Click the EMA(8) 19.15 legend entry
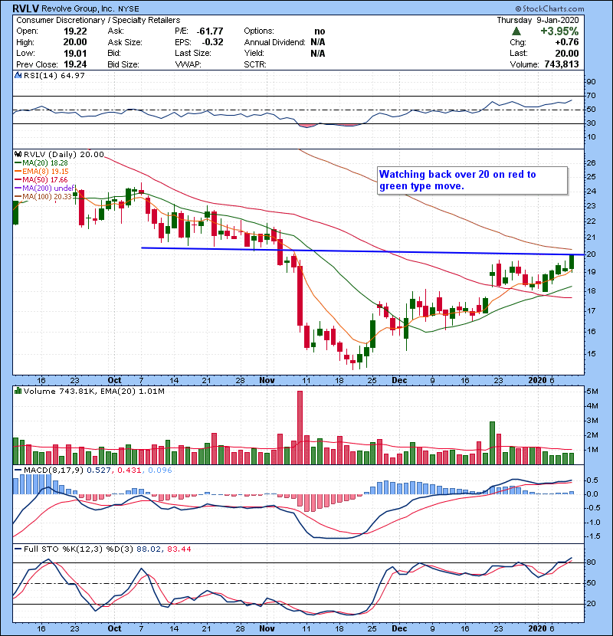This screenshot has width=613, height=636. (45, 172)
